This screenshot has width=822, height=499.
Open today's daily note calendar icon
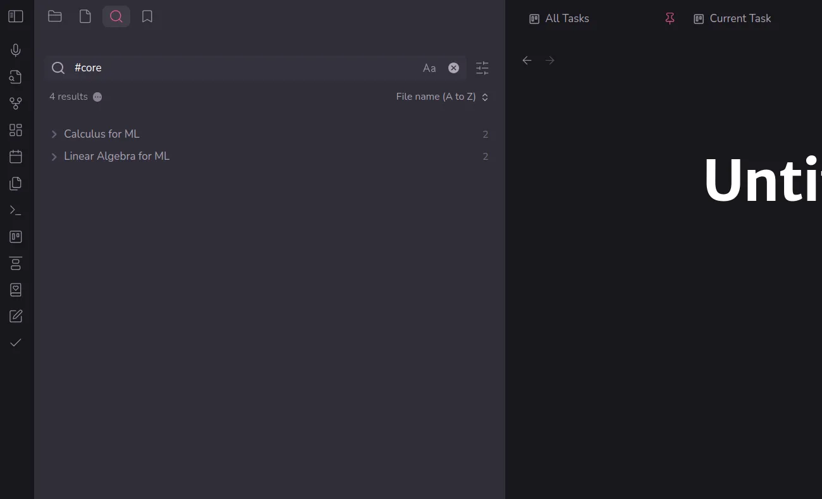coord(16,157)
